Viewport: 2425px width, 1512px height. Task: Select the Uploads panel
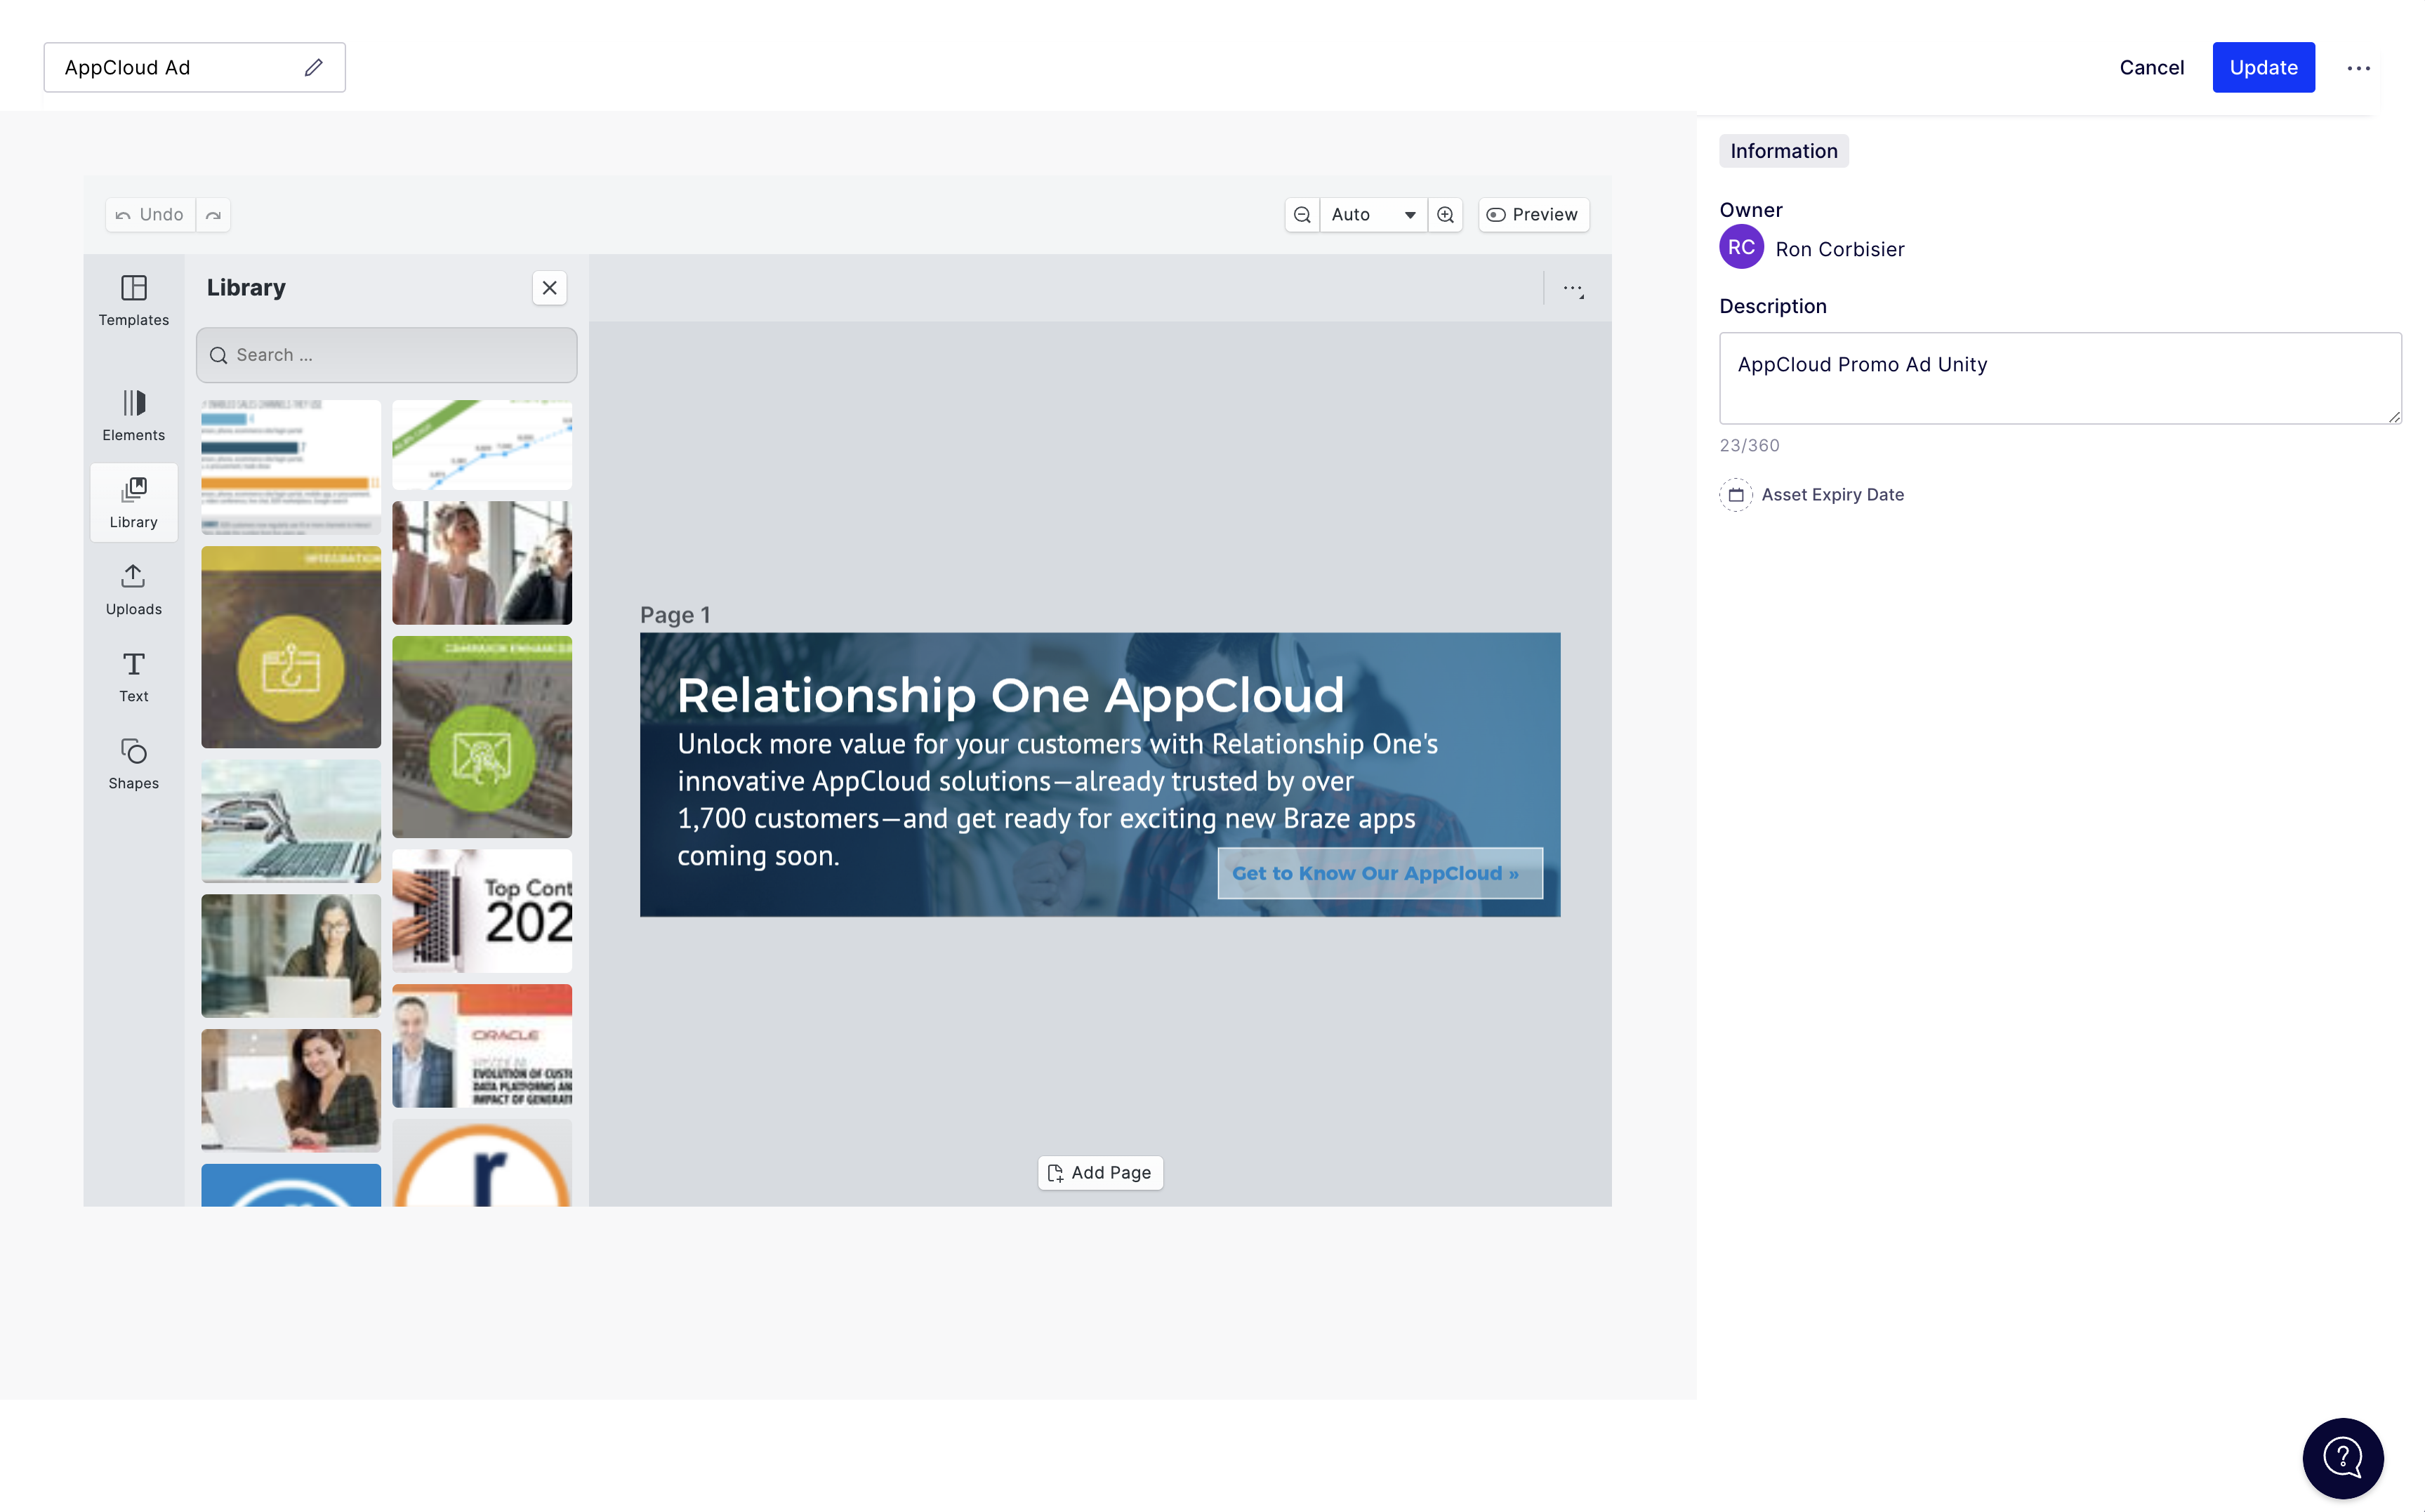[x=133, y=590]
